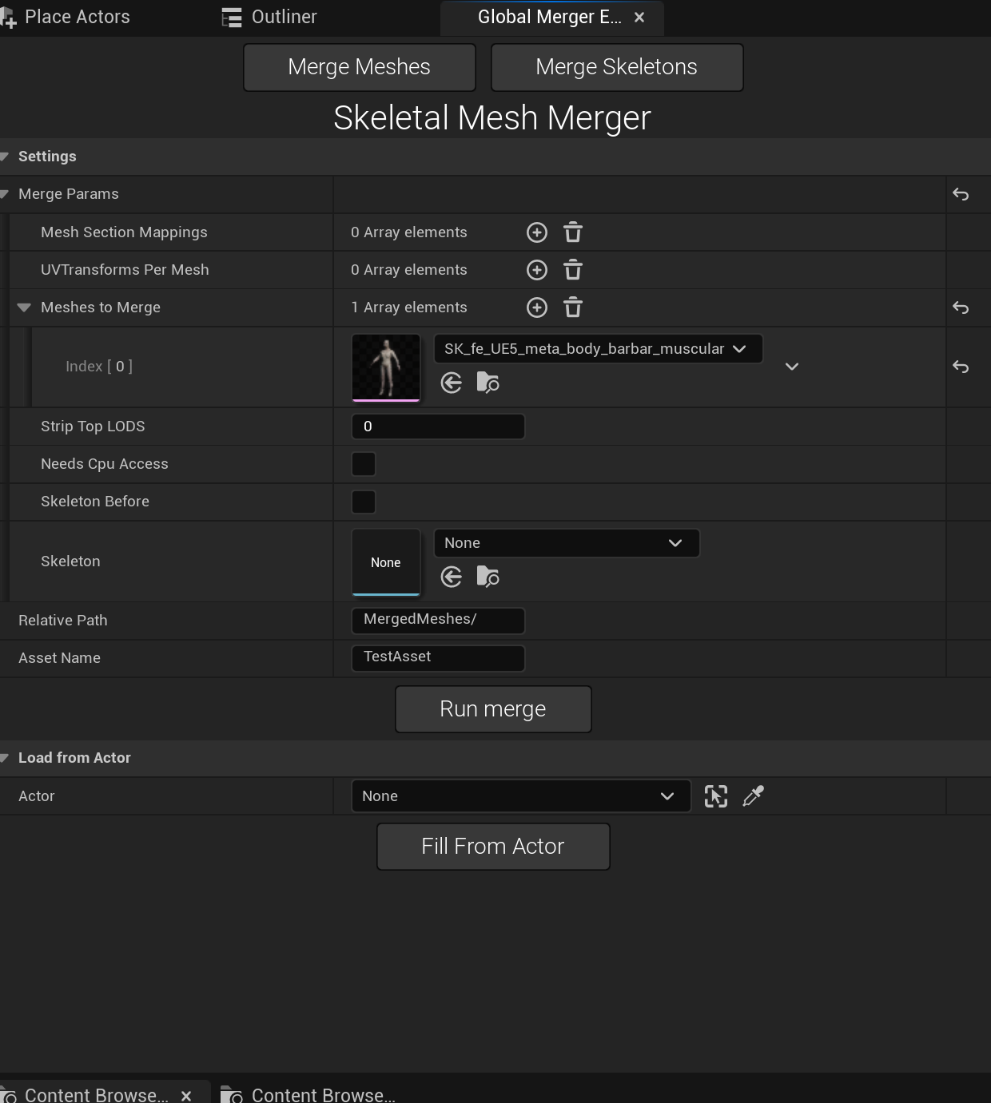Open the Skeleton None dropdown

pos(566,542)
